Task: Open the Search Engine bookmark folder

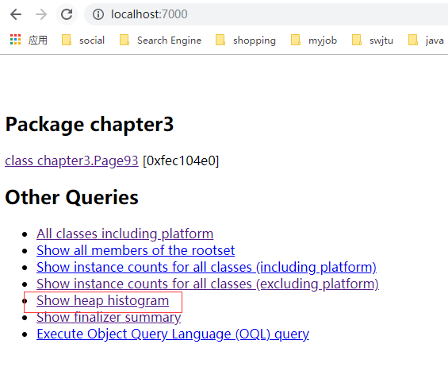Action: click(160, 40)
